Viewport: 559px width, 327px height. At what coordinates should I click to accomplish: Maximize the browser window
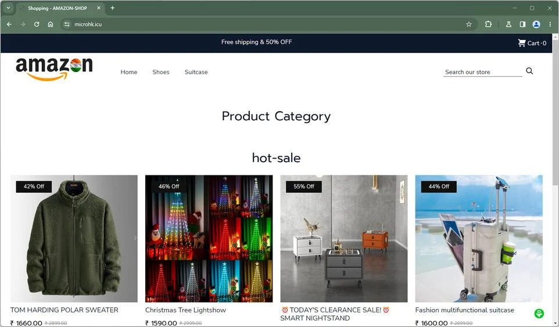point(532,8)
